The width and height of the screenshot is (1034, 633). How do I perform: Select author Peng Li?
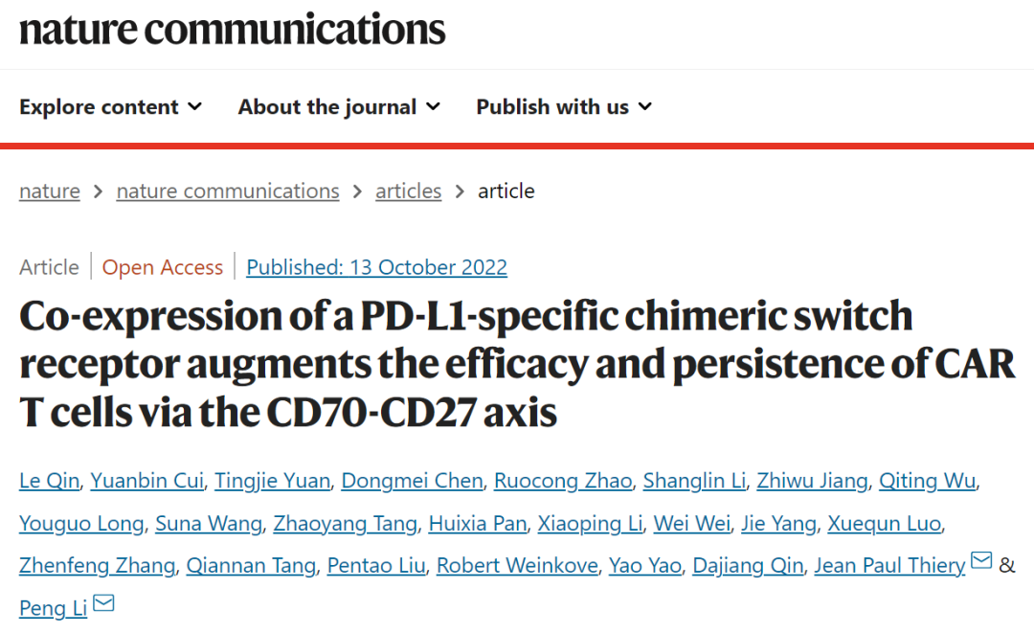pos(53,608)
